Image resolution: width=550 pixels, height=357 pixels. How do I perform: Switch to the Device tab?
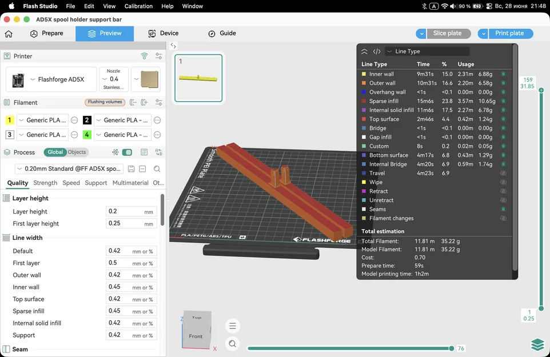click(x=164, y=33)
